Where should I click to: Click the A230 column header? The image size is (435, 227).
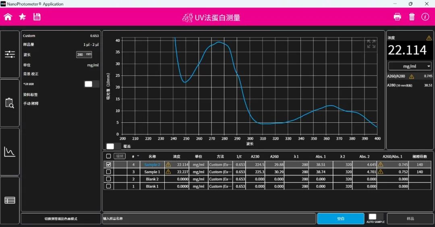255,156
